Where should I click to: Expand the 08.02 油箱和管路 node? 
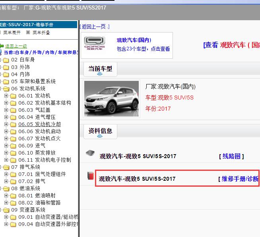pos(6,203)
